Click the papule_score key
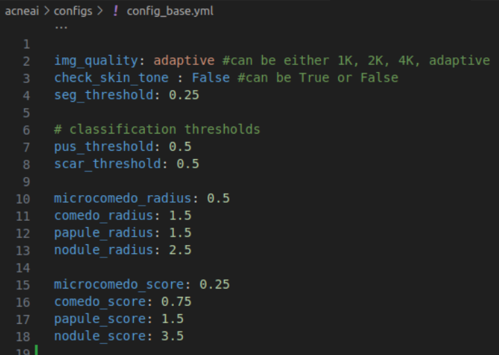Viewport: 499px width, 355px height. pos(100,319)
